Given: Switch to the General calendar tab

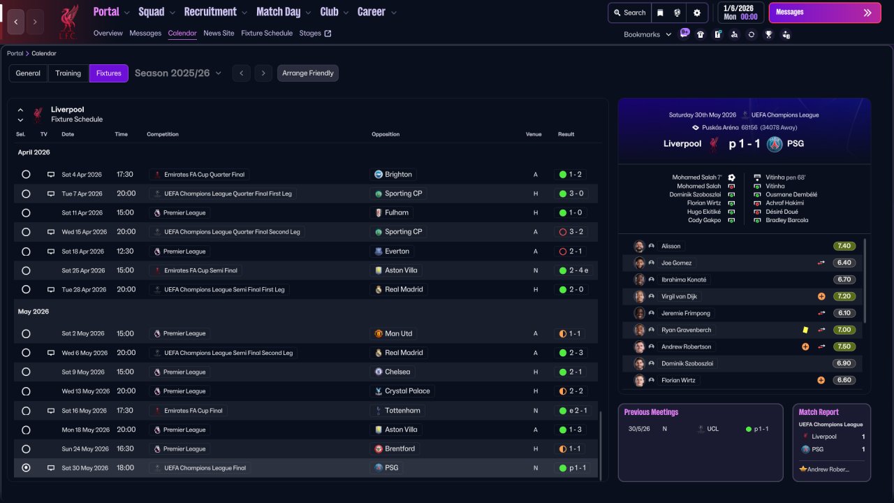Looking at the screenshot, I should tap(28, 73).
